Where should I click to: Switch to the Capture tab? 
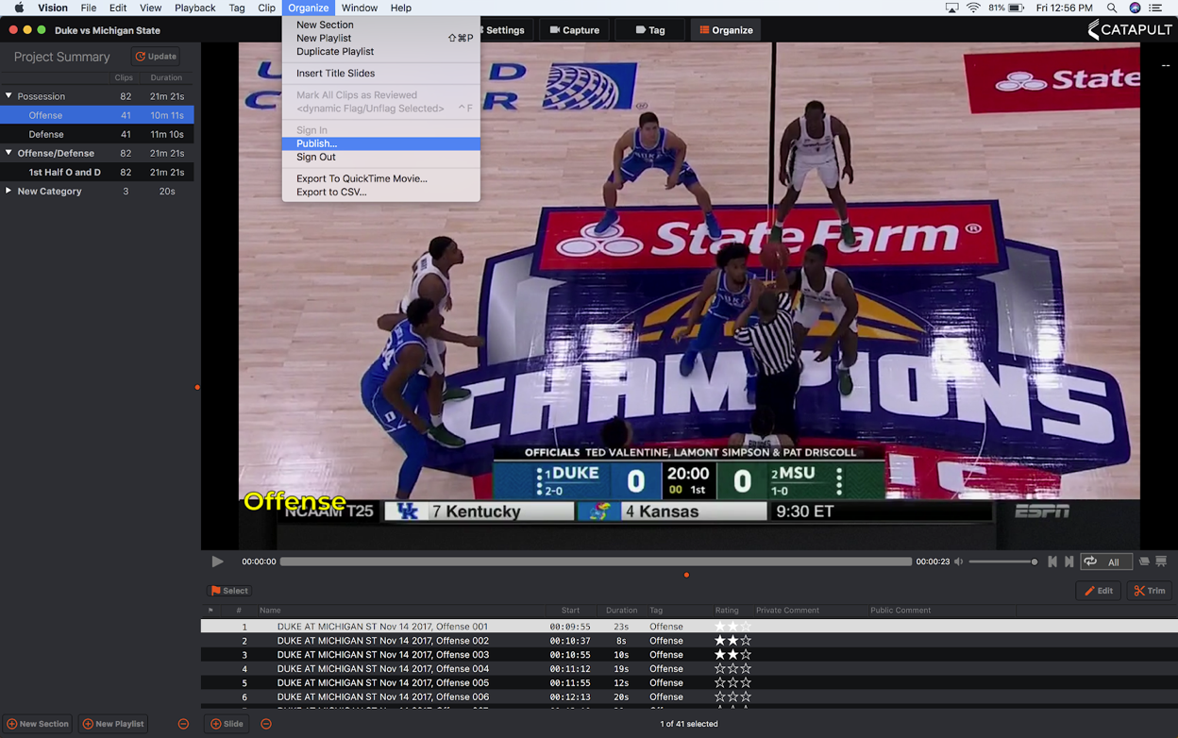click(x=575, y=30)
